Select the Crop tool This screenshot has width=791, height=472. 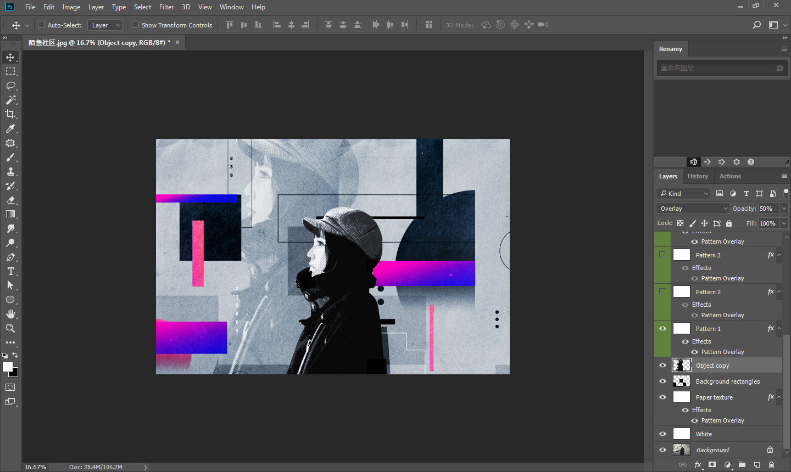click(10, 114)
